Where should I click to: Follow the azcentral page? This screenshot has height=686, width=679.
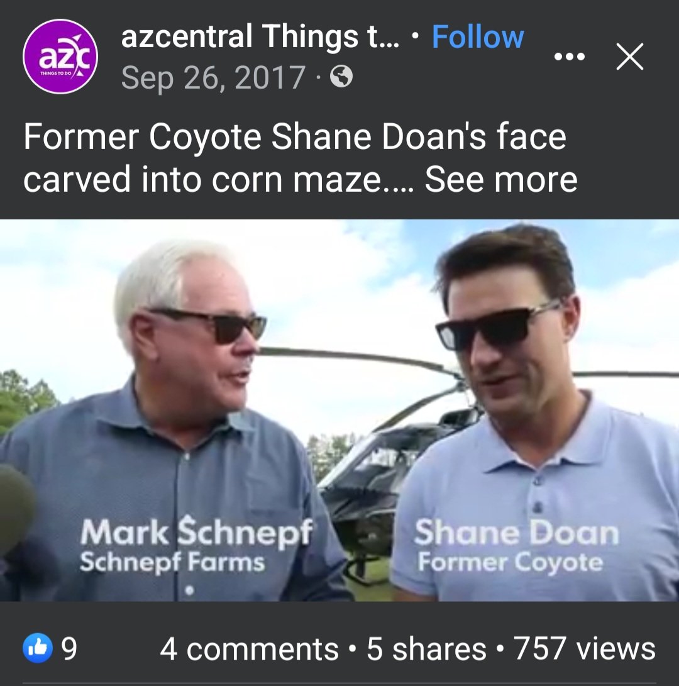click(478, 37)
